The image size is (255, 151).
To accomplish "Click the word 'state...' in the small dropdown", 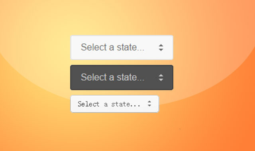I will pos(126,104).
